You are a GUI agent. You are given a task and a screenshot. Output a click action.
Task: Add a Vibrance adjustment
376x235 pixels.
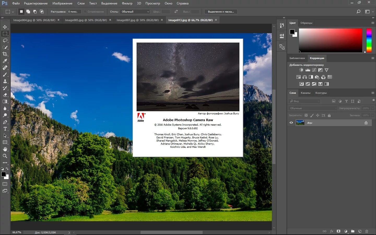327,70
